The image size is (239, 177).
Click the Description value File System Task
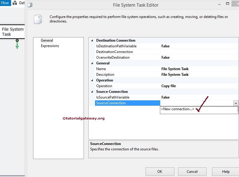[x=175, y=75]
